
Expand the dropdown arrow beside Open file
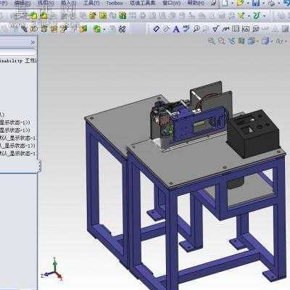point(248,4)
